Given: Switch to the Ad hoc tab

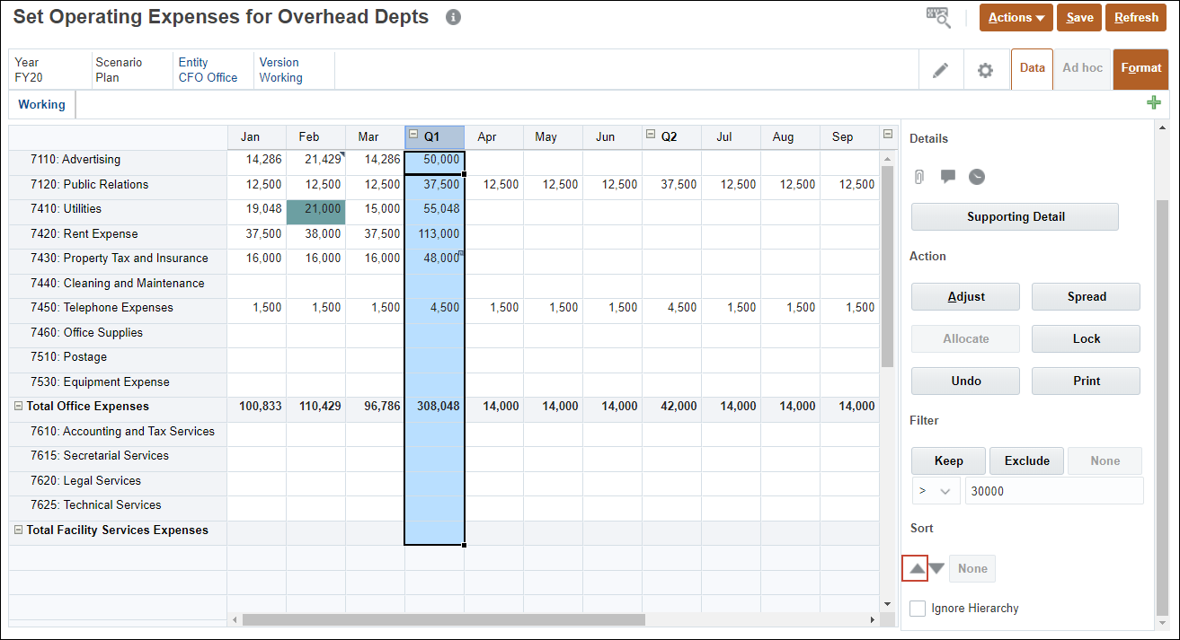Looking at the screenshot, I should [1083, 68].
